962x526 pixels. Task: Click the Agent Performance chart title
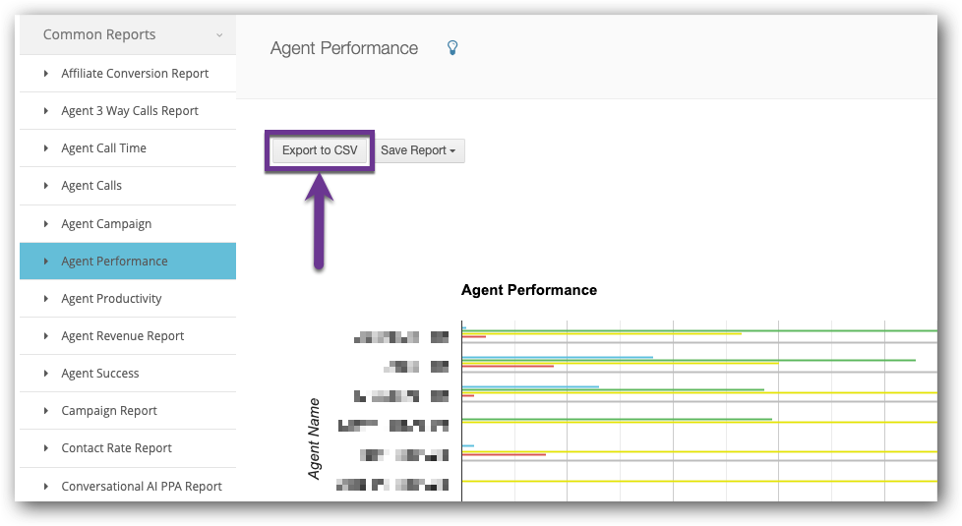(x=529, y=290)
